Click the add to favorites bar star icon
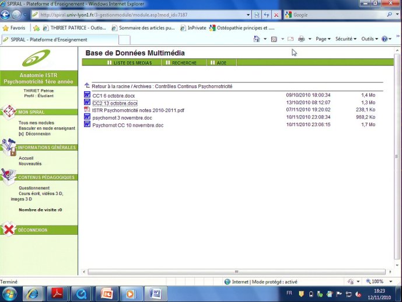The height and width of the screenshot is (302, 402). click(36, 28)
